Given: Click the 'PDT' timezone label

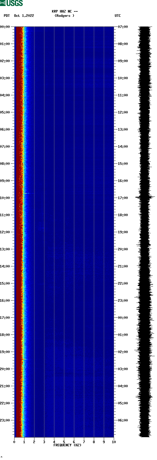Looking at the screenshot, I should (7, 16).
